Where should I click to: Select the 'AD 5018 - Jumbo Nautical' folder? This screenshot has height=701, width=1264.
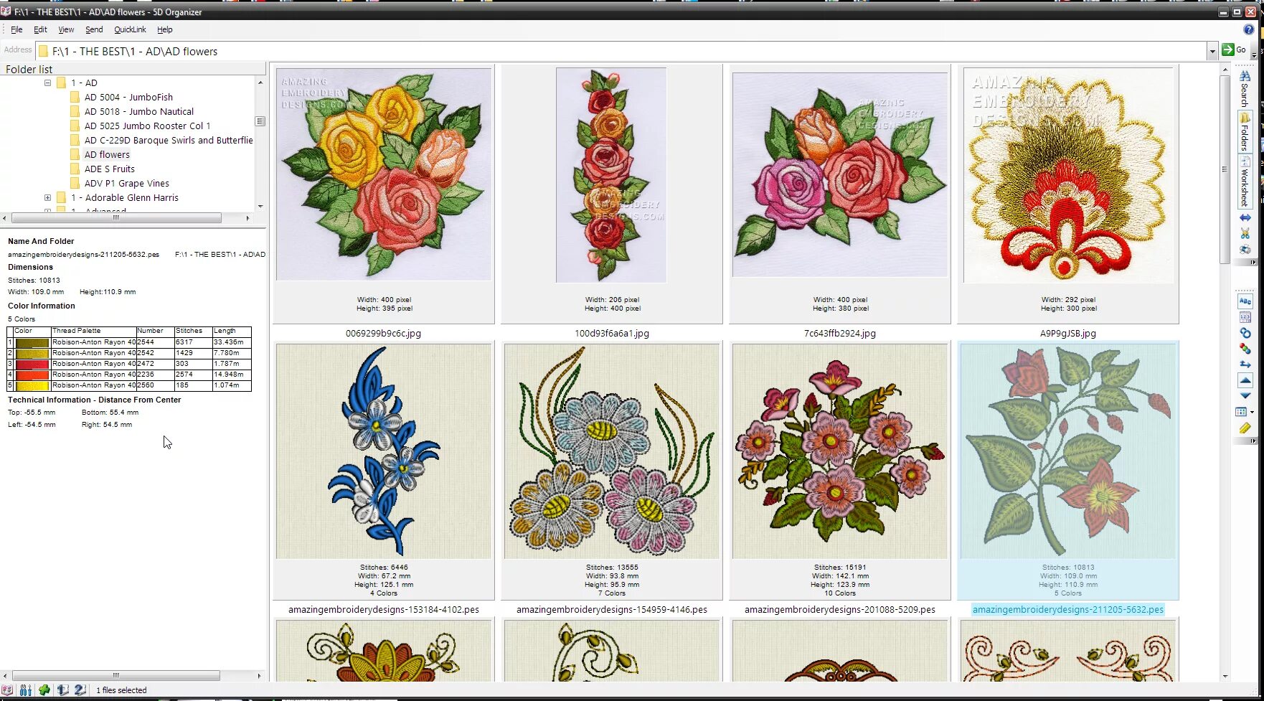tap(138, 111)
